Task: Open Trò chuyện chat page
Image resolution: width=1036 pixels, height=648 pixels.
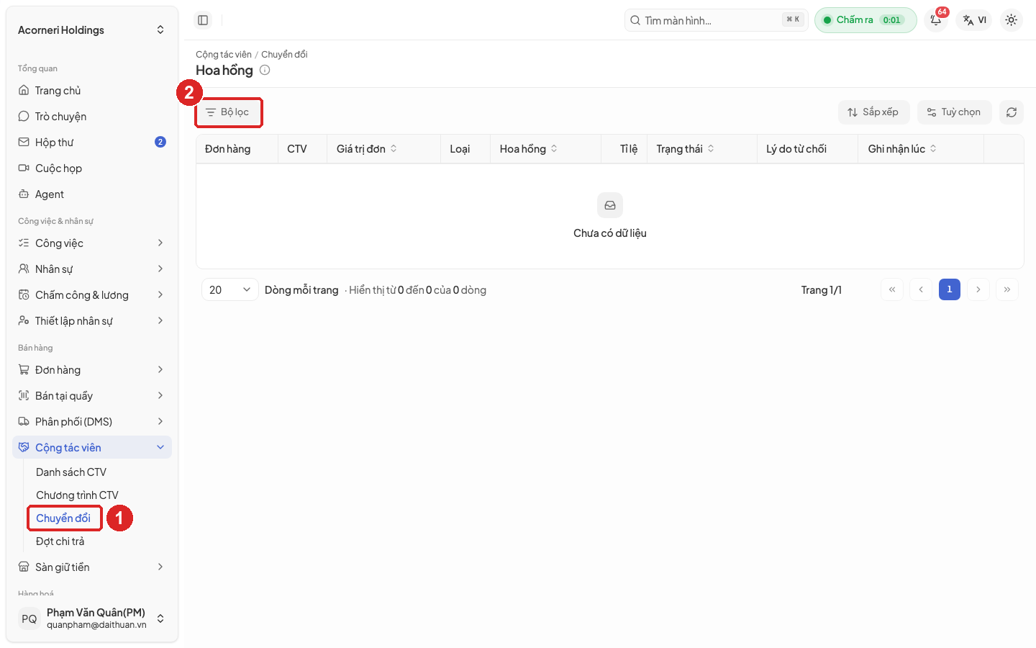Action: click(x=92, y=117)
